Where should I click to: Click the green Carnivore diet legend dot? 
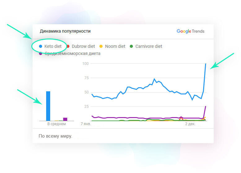point(131,46)
